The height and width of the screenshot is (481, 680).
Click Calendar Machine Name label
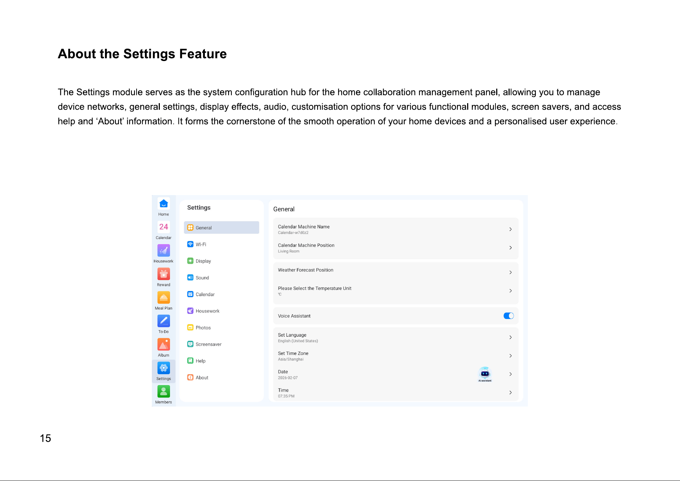(x=304, y=227)
